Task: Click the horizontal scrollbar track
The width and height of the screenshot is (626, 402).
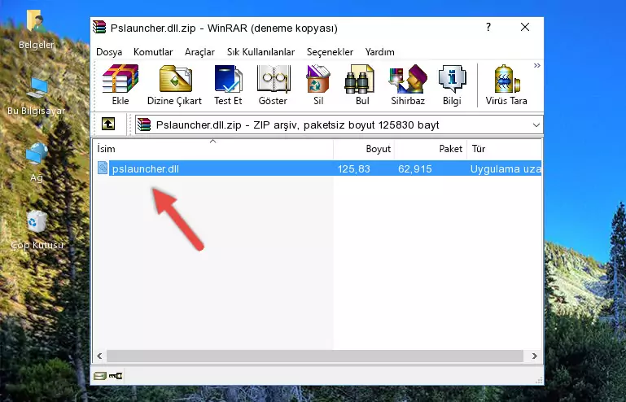Action: click(x=315, y=356)
